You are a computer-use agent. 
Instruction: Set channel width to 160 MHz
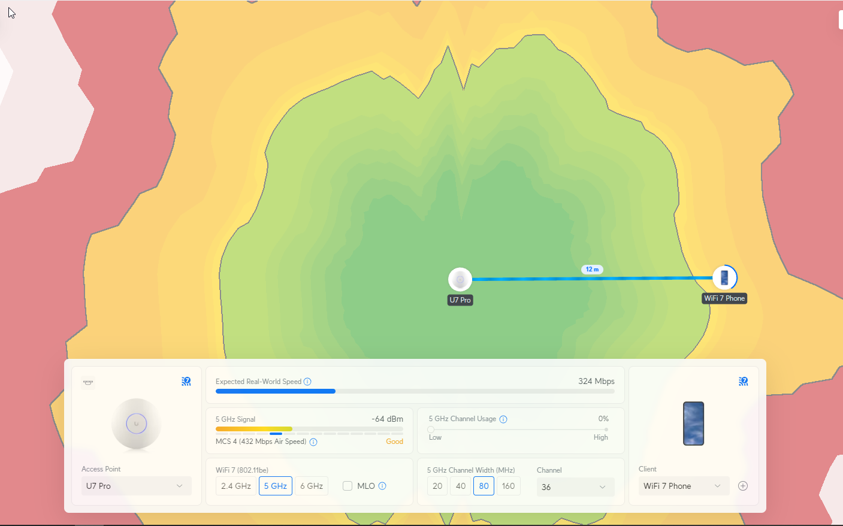tap(509, 486)
